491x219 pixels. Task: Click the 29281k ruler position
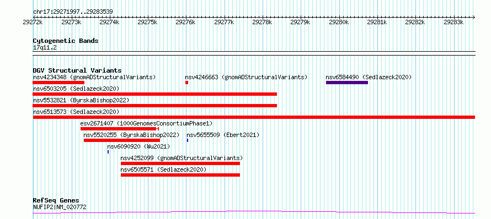[x=377, y=22]
